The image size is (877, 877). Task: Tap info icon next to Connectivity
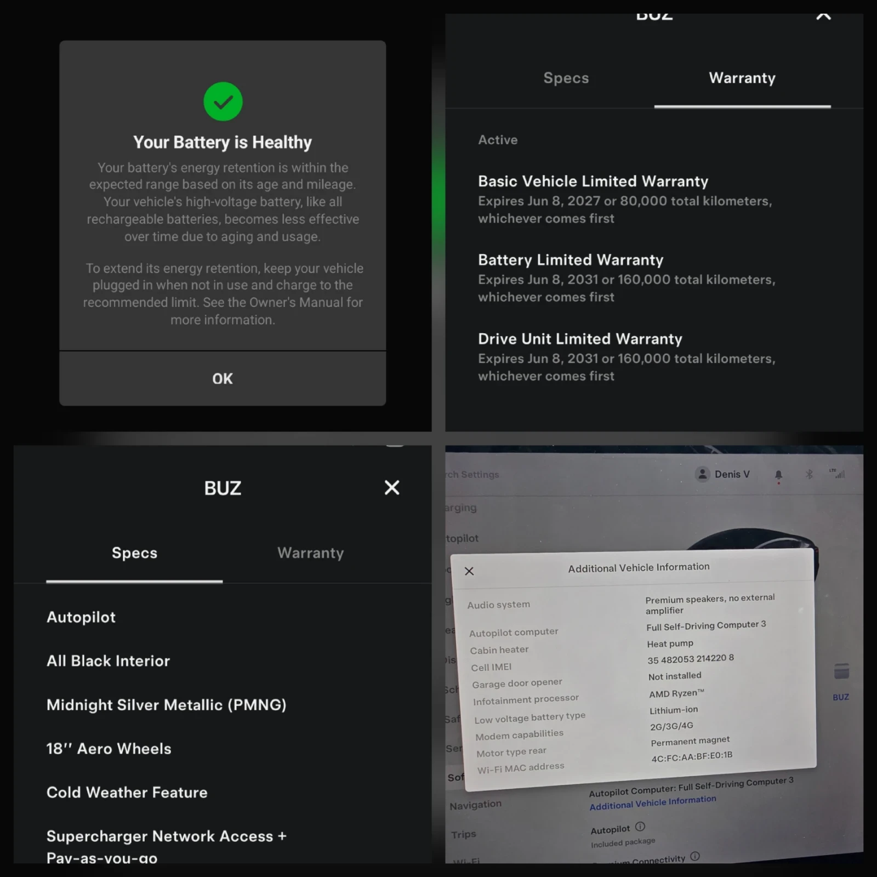point(695,856)
